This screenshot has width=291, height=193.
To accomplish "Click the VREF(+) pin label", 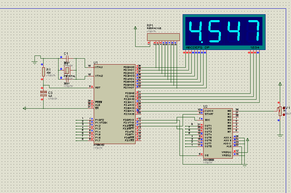I will point(227,152).
